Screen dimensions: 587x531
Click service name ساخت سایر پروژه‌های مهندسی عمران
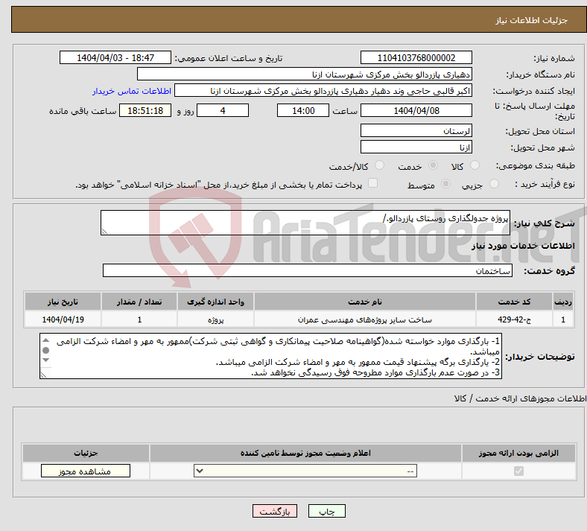click(364, 319)
